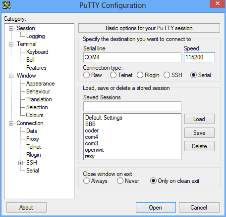This screenshot has height=217, width=226.
Task: Select the Proxy category
Action: pos(33,139)
